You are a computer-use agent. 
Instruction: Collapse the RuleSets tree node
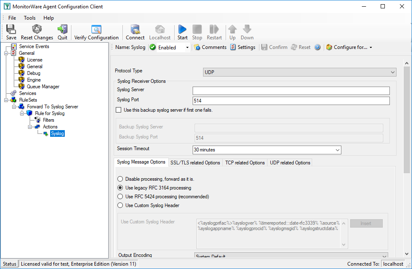(x=6, y=100)
